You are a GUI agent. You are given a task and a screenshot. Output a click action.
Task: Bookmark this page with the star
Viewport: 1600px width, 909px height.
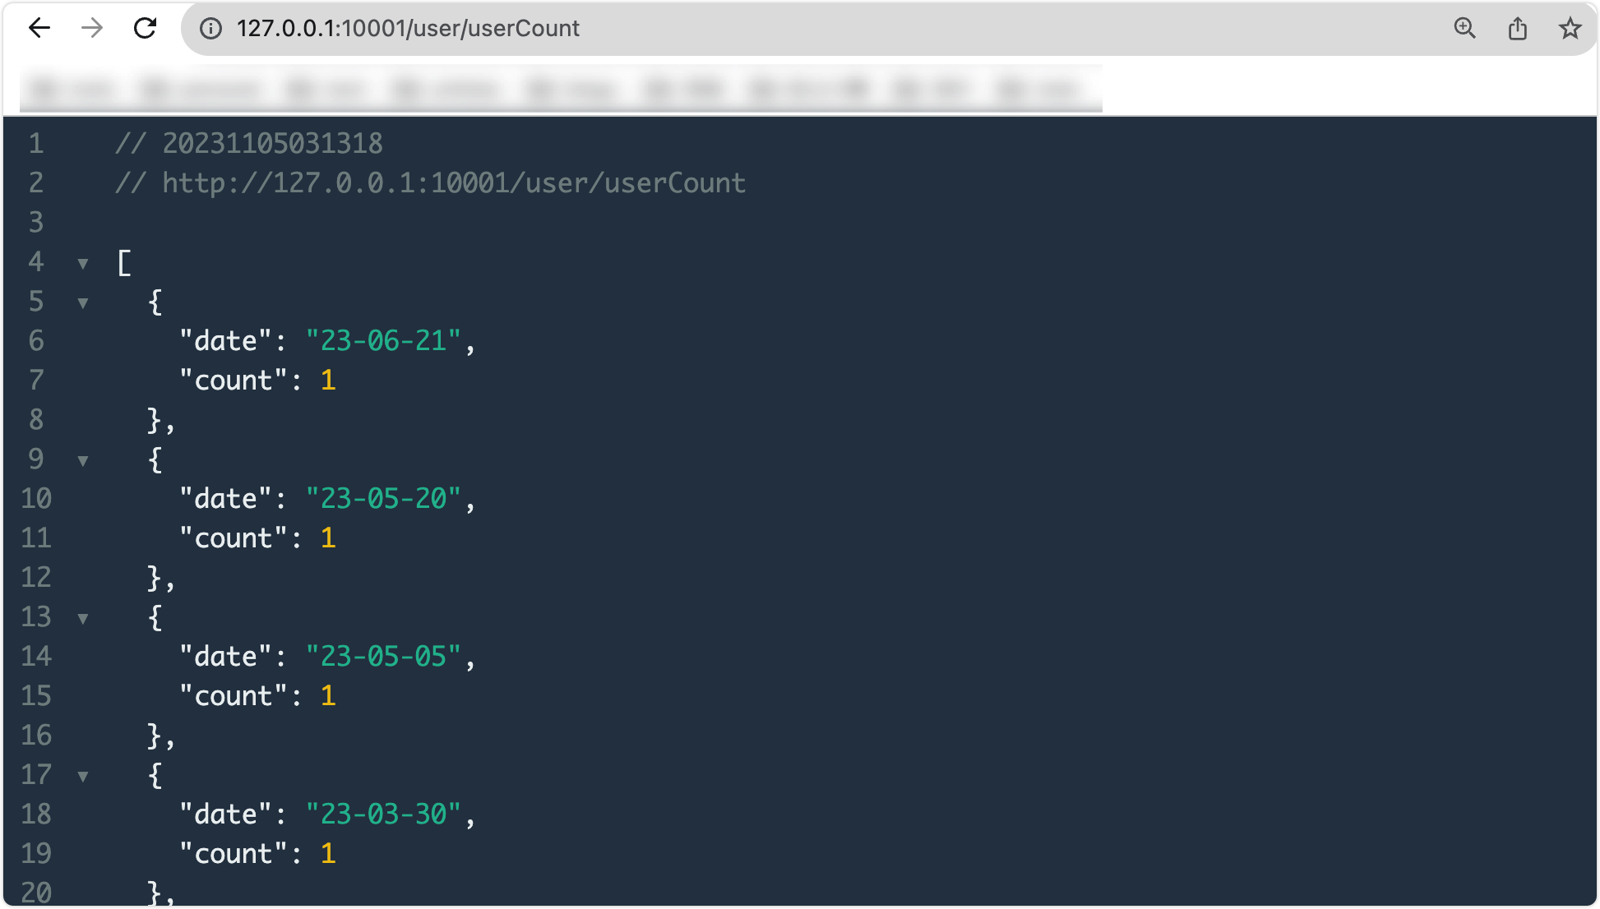1570,29
